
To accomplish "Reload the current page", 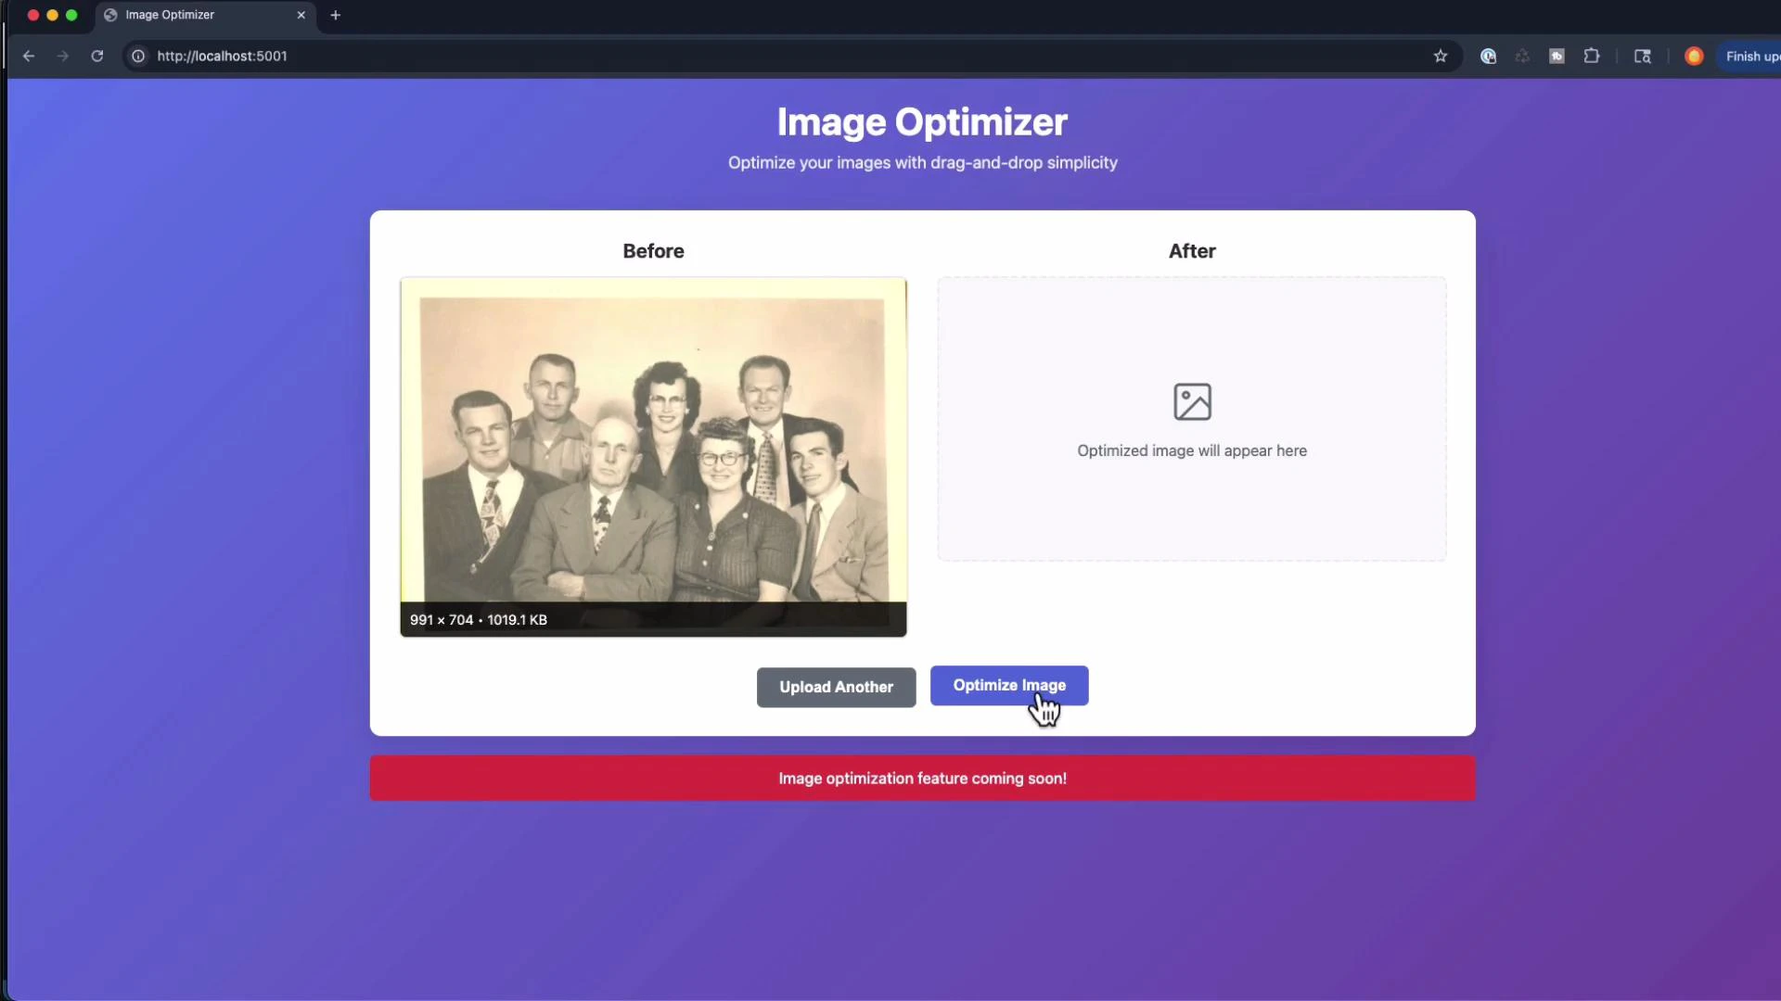I will pyautogui.click(x=96, y=56).
